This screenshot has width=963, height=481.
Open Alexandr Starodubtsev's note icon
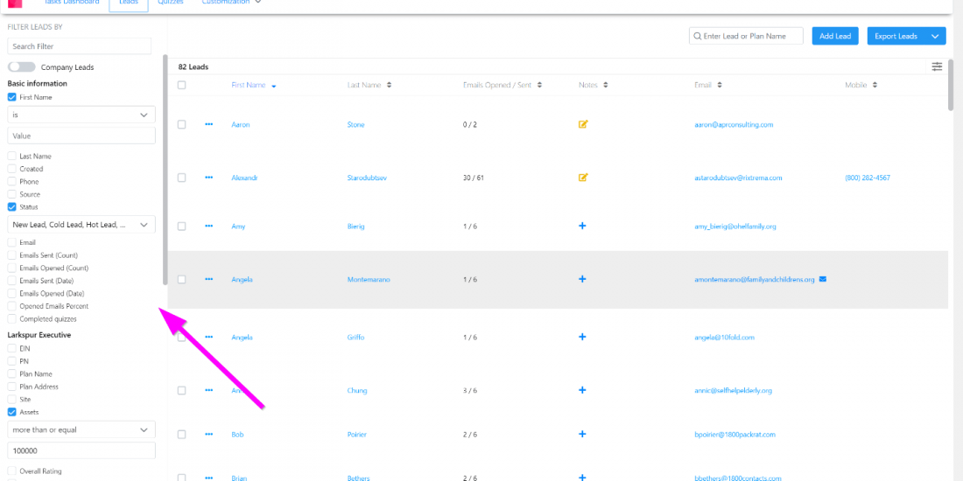pyautogui.click(x=583, y=178)
